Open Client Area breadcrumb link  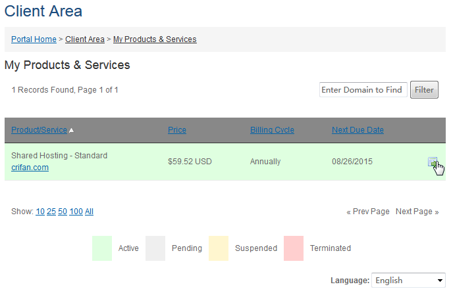[84, 39]
